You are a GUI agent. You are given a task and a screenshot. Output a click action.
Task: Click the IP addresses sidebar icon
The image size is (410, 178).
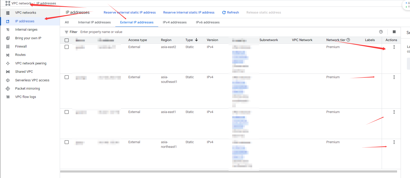[x=8, y=21]
